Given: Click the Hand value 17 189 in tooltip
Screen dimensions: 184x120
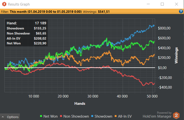Looking at the screenshot, I should coord(40,23).
